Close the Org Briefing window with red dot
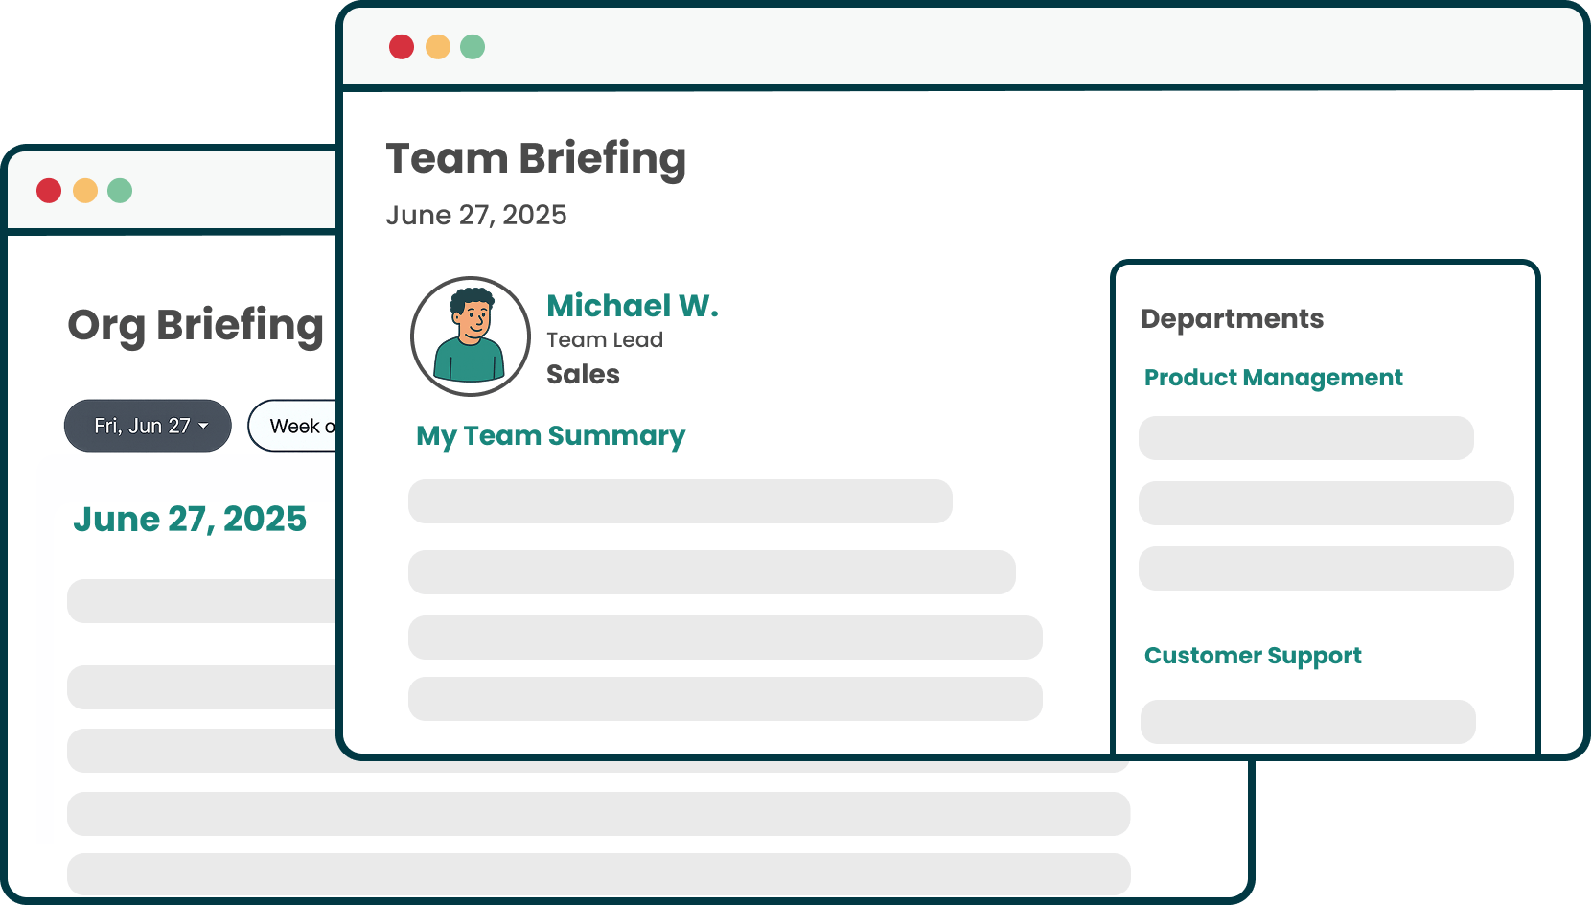1592x905 pixels. 49,191
